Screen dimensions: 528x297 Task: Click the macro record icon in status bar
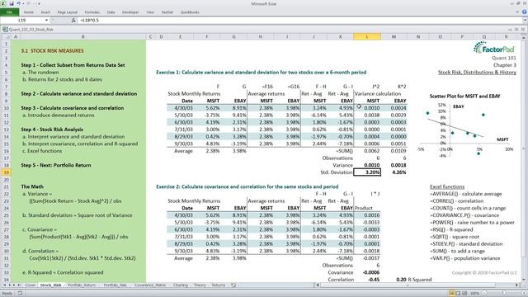pyautogui.click(x=20, y=294)
